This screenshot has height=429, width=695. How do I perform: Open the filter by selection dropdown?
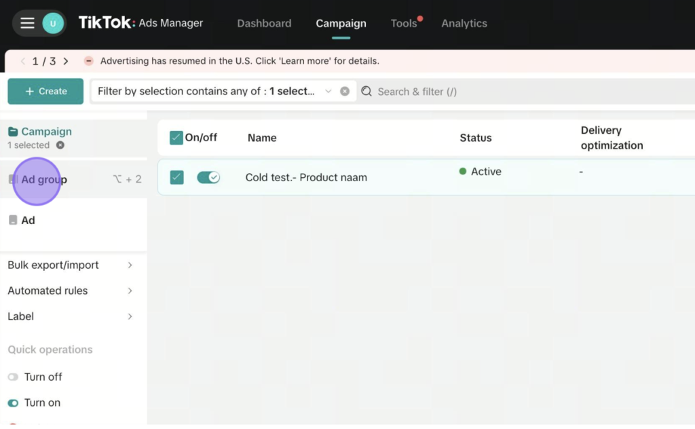pos(328,91)
